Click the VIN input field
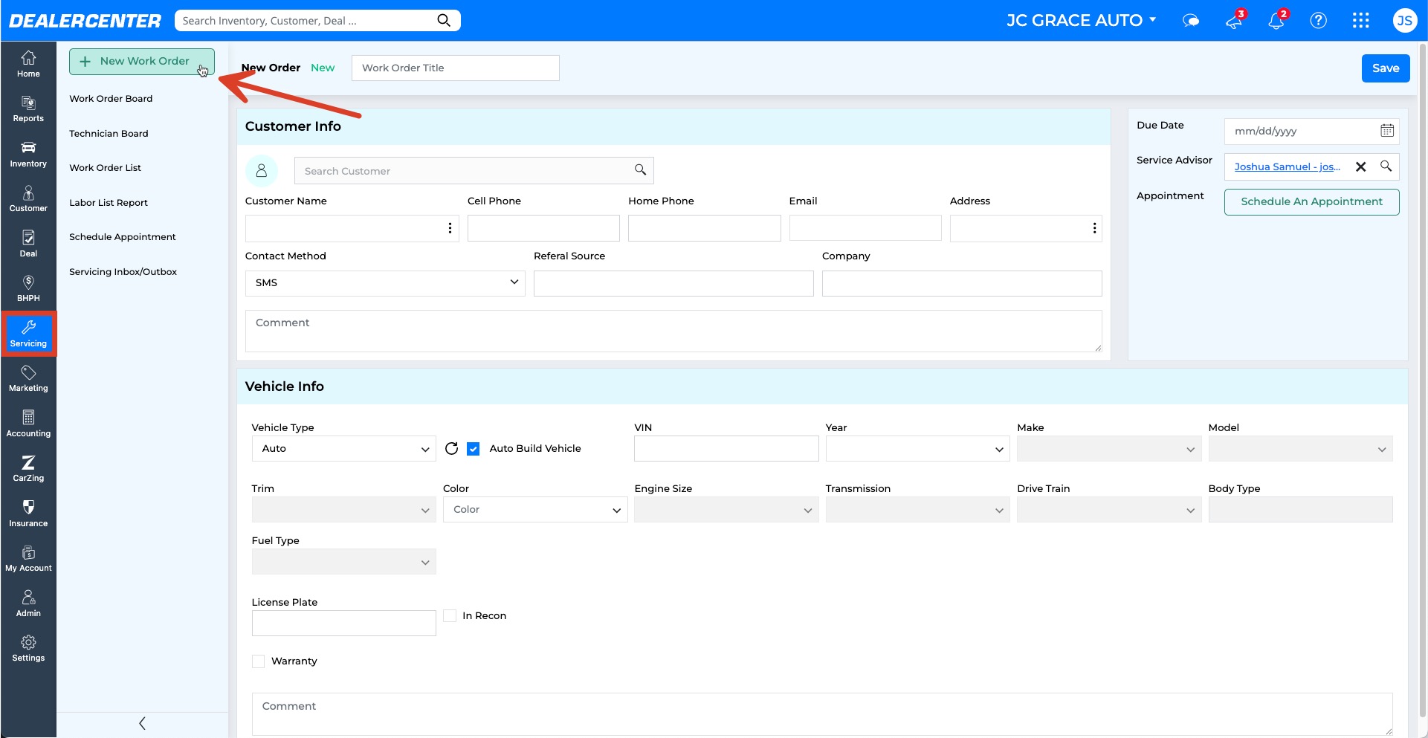This screenshot has height=738, width=1428. (726, 449)
